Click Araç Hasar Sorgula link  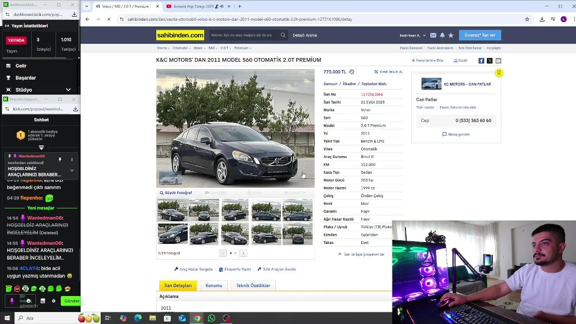193,269
